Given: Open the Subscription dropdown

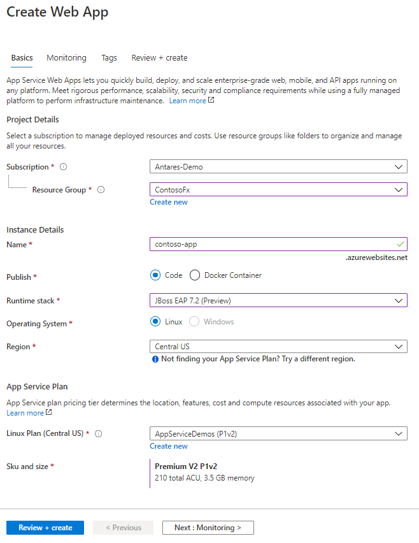Looking at the screenshot, I should coord(278,167).
